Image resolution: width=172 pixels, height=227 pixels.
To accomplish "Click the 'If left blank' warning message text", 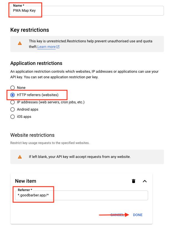I will pos(80,157).
